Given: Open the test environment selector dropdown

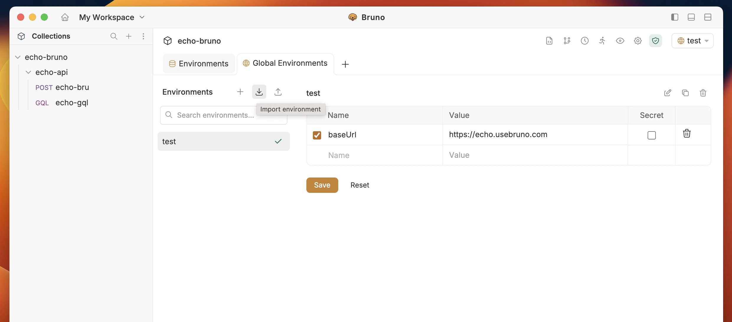Looking at the screenshot, I should (x=692, y=41).
